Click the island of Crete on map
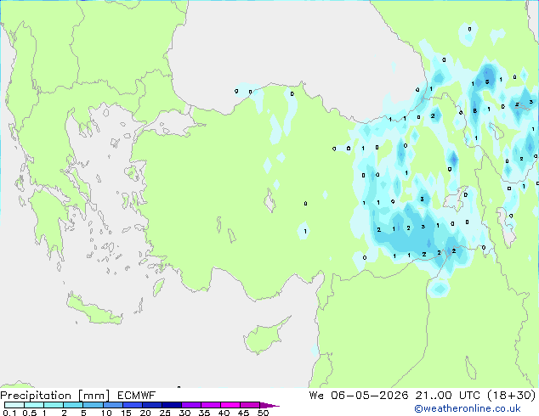539x416 pixels. pos(94,311)
